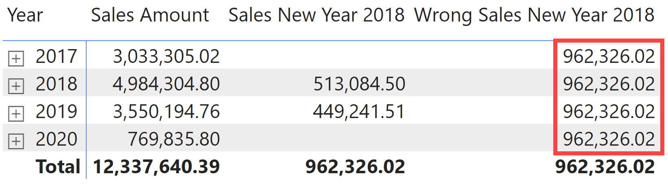Sort by the Year column header

click(x=25, y=15)
